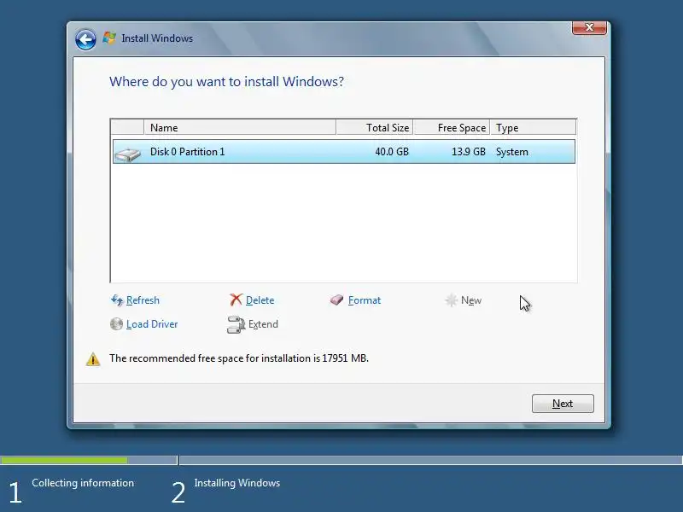Sort by the Free Space column header

click(x=452, y=127)
